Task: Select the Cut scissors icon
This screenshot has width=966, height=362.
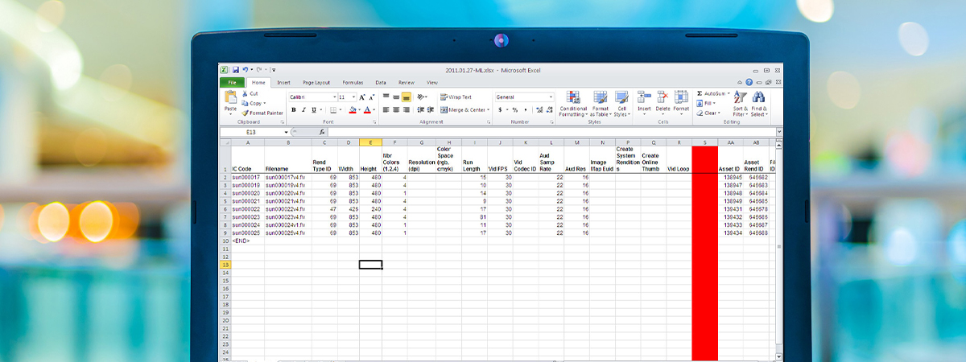Action: coord(245,93)
